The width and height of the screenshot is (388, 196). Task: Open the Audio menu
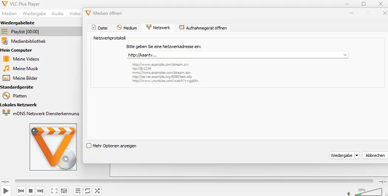tap(57, 14)
